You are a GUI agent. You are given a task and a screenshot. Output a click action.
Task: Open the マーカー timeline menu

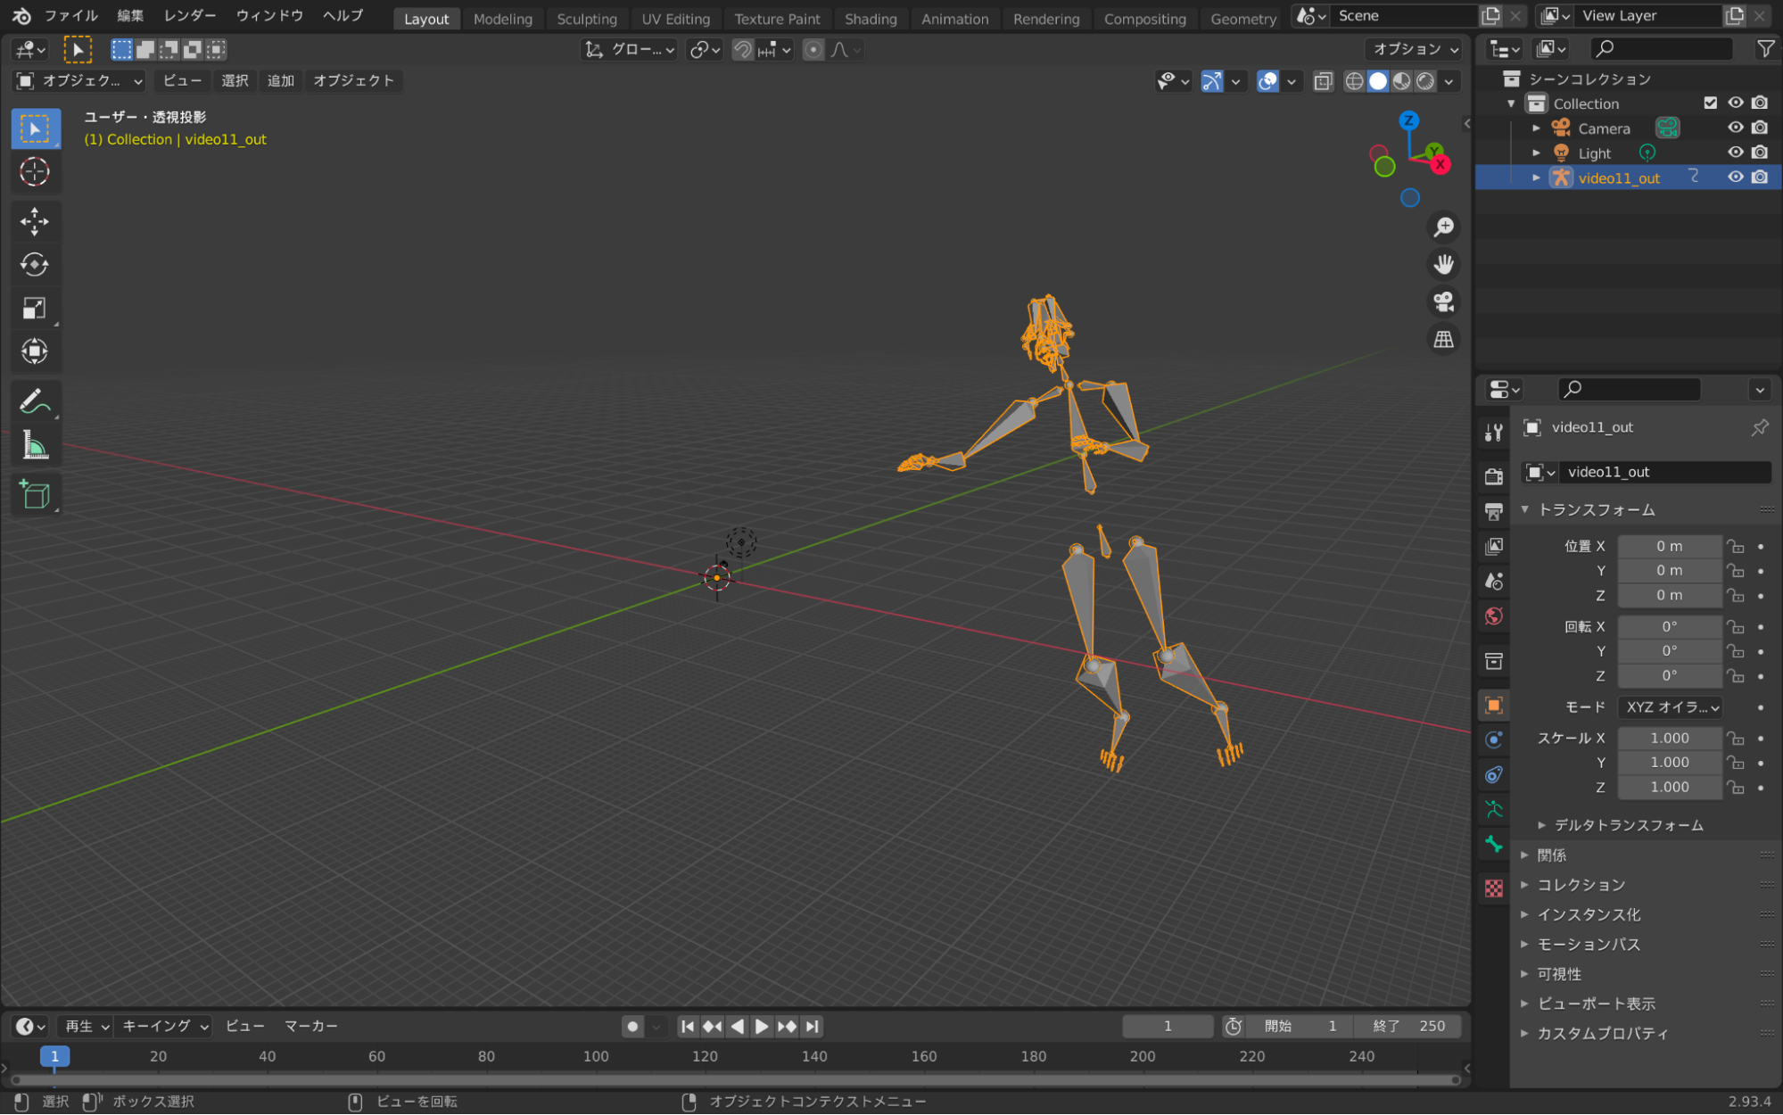[x=310, y=1027]
